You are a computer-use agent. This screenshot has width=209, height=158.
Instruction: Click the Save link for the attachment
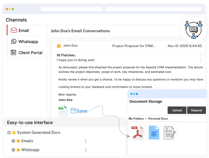[x=82, y=111]
